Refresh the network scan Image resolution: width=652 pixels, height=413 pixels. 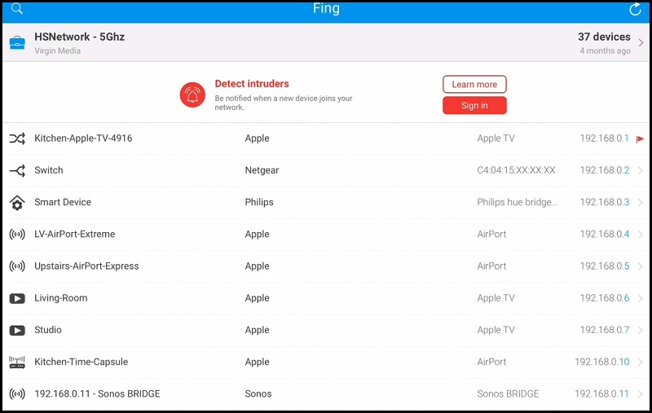pos(635,9)
